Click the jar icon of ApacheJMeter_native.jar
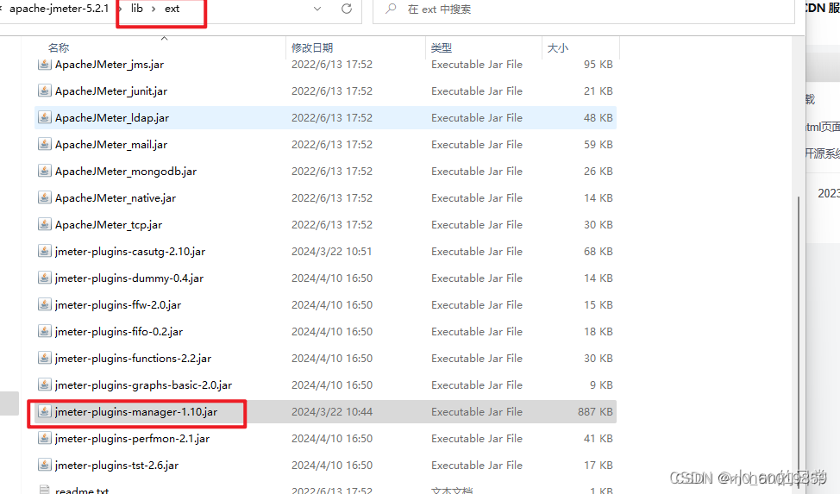 45,198
